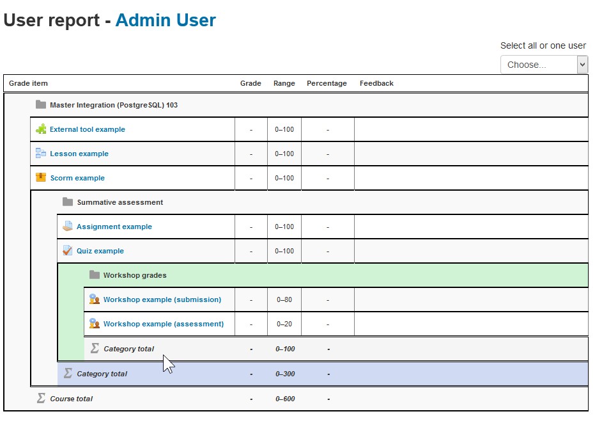
Task: Click the External tool puzzle-piece icon
Action: (x=41, y=129)
